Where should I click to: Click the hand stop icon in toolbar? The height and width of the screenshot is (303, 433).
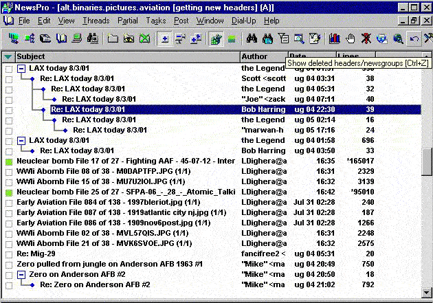click(351, 38)
